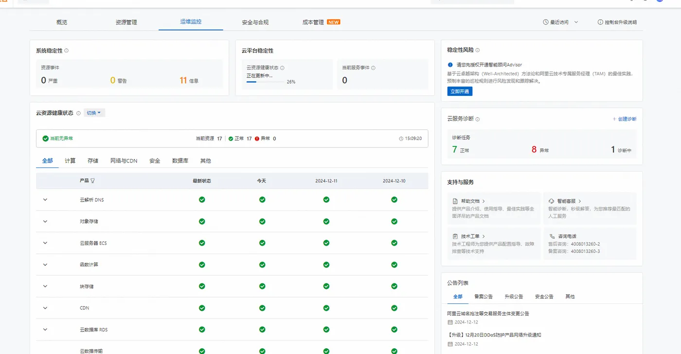Click the phone number 4008013260-2

point(585,244)
